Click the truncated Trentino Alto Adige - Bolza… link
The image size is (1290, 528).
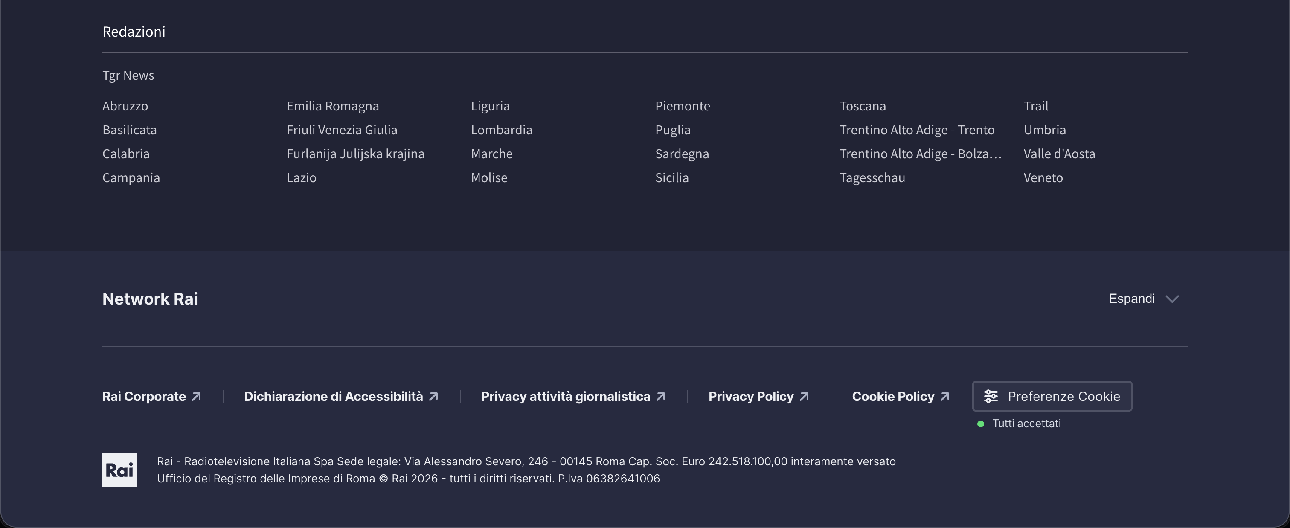coord(921,154)
